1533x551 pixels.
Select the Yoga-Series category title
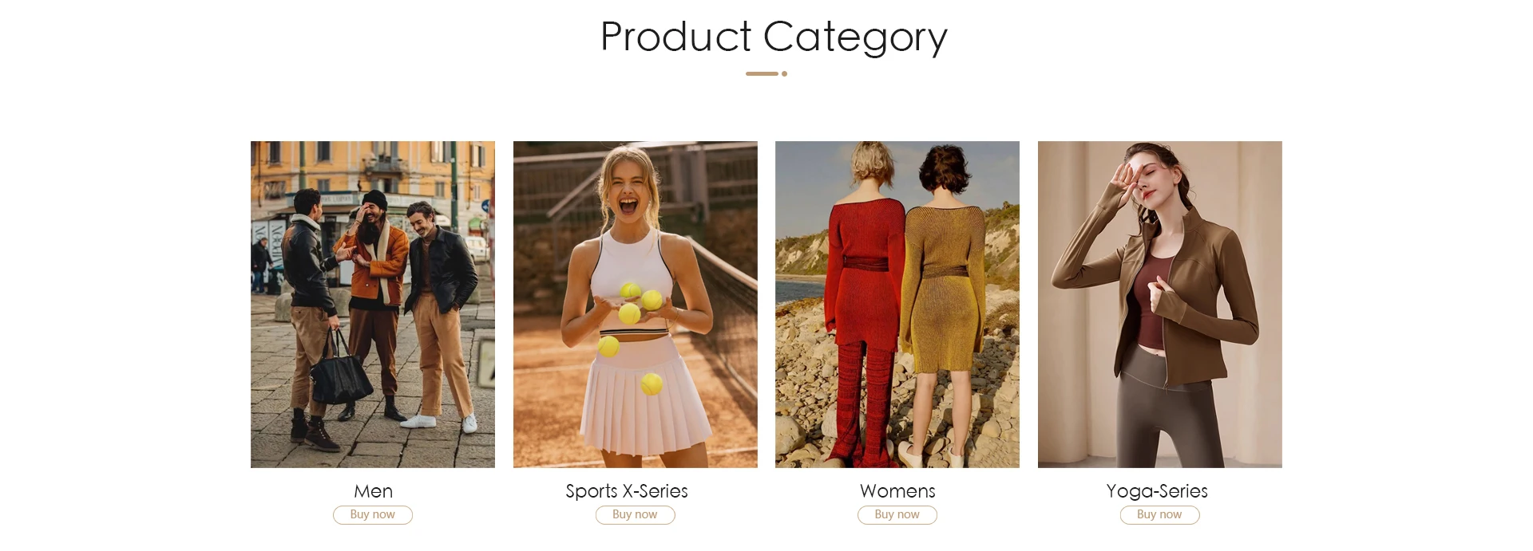(1157, 491)
